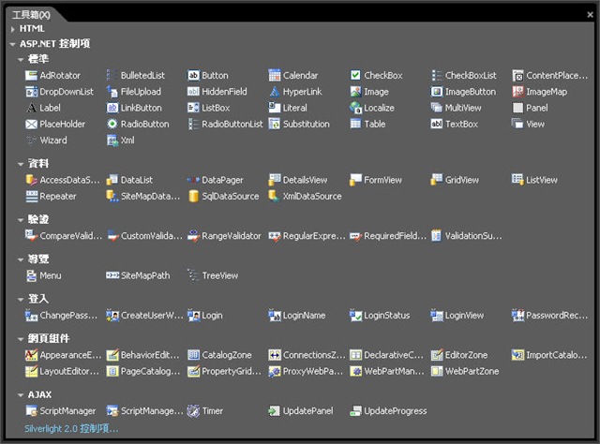
Task: Click the LoginName label
Action: click(304, 316)
